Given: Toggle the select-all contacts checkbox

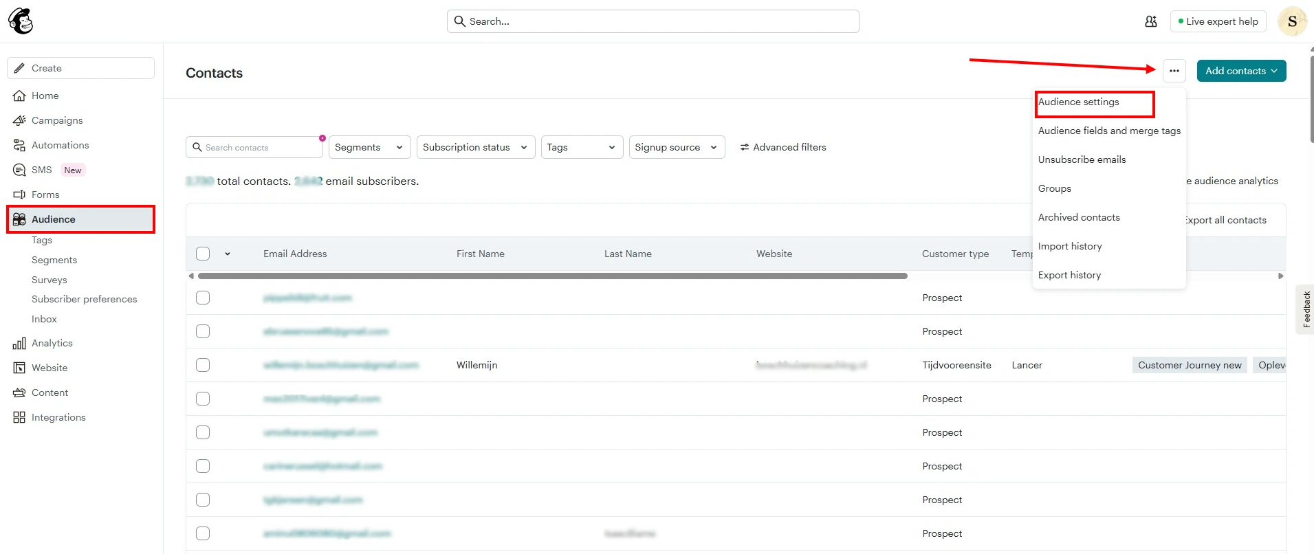Looking at the screenshot, I should click(203, 254).
